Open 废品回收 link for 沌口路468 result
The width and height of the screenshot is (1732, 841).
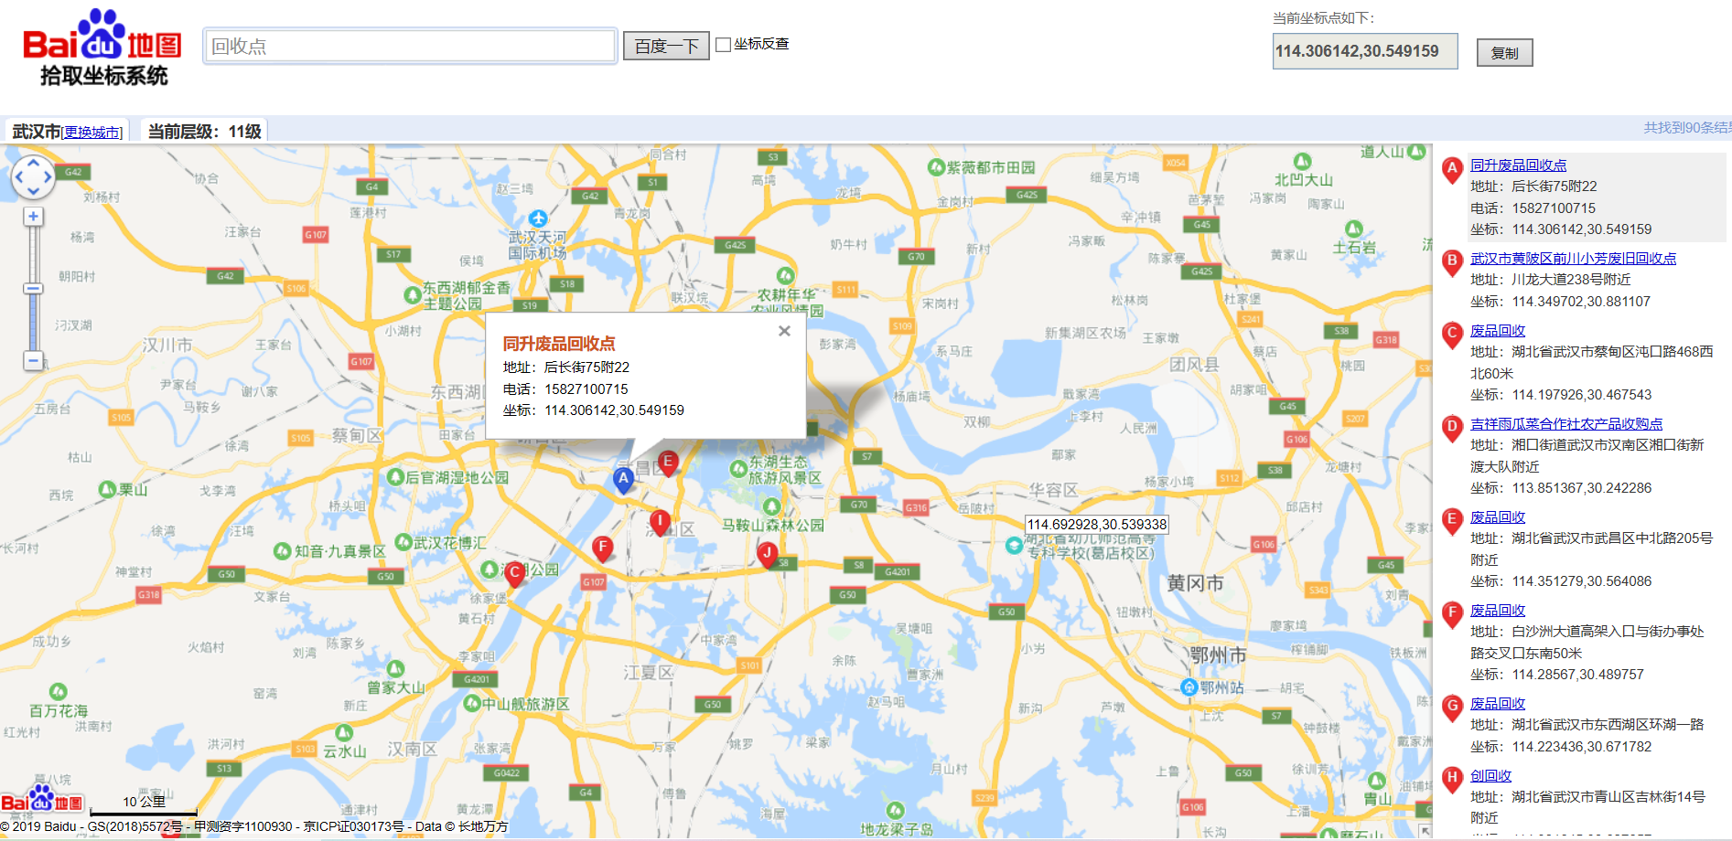[x=1498, y=331]
